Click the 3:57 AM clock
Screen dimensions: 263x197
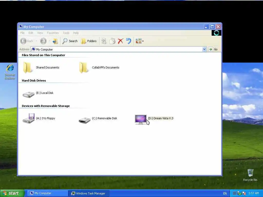[253, 193]
